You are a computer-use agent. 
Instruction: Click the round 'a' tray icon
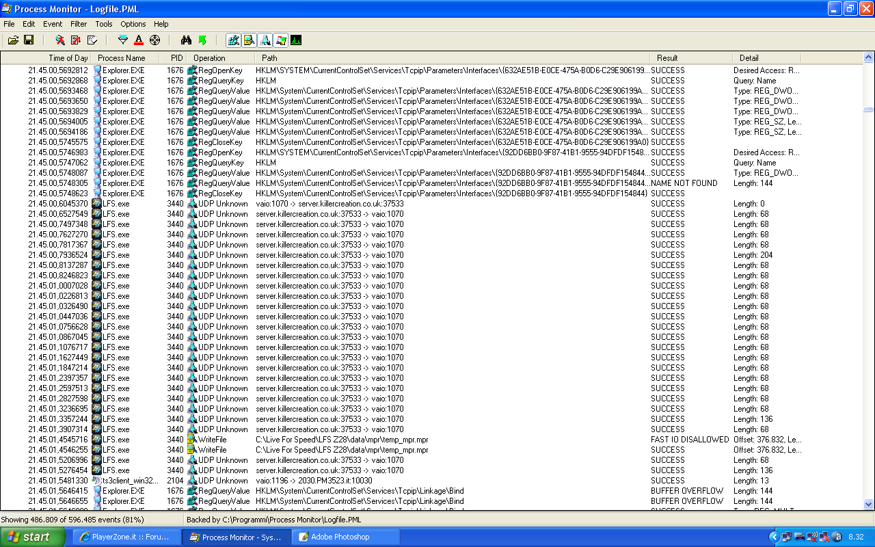pyautogui.click(x=837, y=537)
